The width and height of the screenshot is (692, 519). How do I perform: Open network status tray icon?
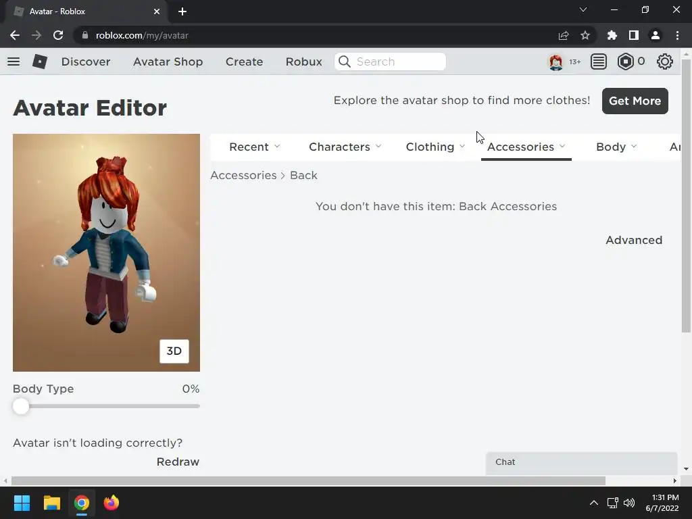tap(612, 503)
